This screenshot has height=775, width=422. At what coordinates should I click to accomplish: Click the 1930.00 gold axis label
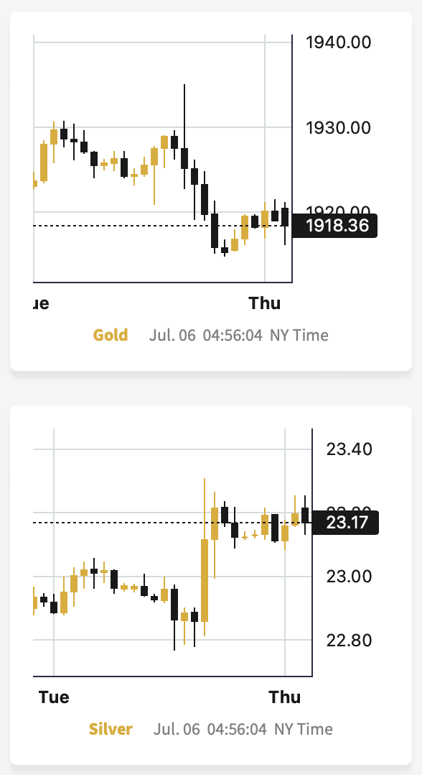(338, 128)
